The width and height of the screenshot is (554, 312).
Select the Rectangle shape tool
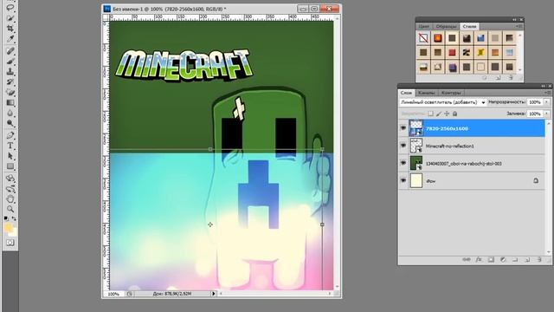(x=10, y=166)
